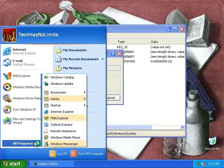Click the TechHasNoLimits user name

(38, 35)
